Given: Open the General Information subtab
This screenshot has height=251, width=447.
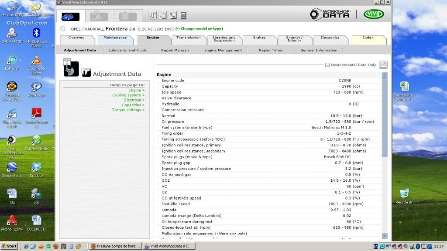Looking at the screenshot, I should point(319,50).
